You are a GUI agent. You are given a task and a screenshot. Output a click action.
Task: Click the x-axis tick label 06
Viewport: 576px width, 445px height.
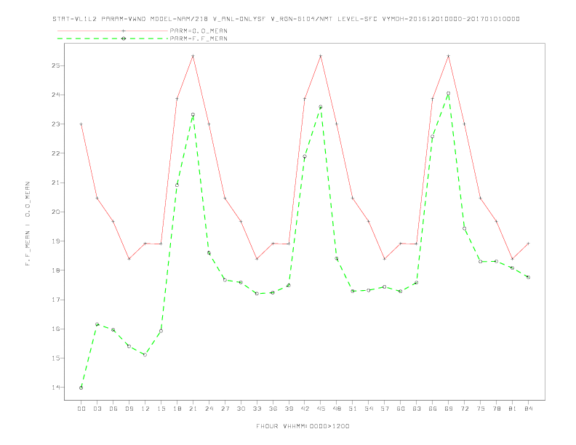[113, 409]
